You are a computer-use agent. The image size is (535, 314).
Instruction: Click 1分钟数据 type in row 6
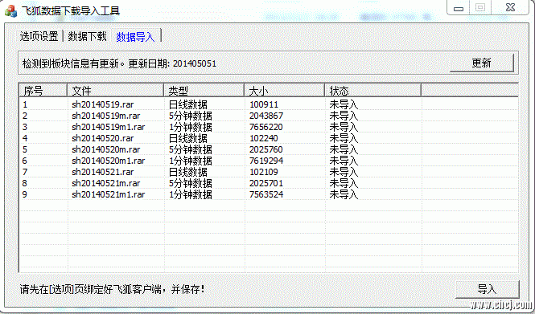(x=191, y=161)
